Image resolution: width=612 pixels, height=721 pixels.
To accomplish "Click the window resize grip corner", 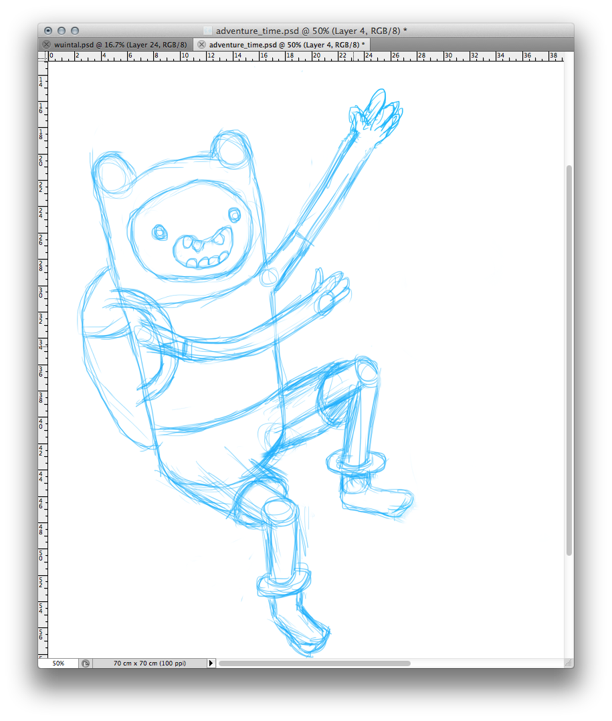I will [569, 663].
